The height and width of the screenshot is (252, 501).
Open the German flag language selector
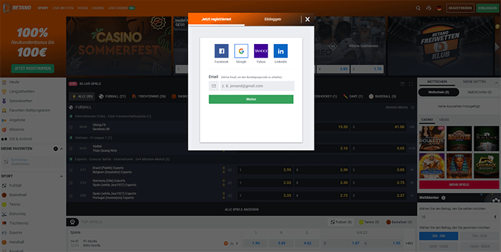coord(439,8)
